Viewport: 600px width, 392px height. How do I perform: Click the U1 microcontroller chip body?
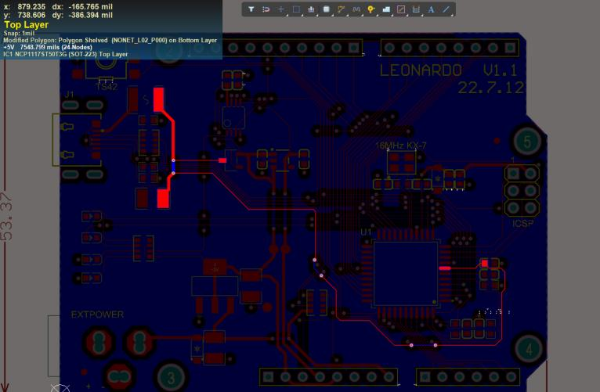[406, 272]
